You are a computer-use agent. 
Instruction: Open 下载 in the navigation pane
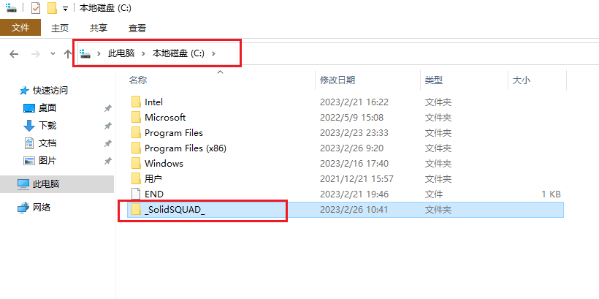[x=47, y=126]
